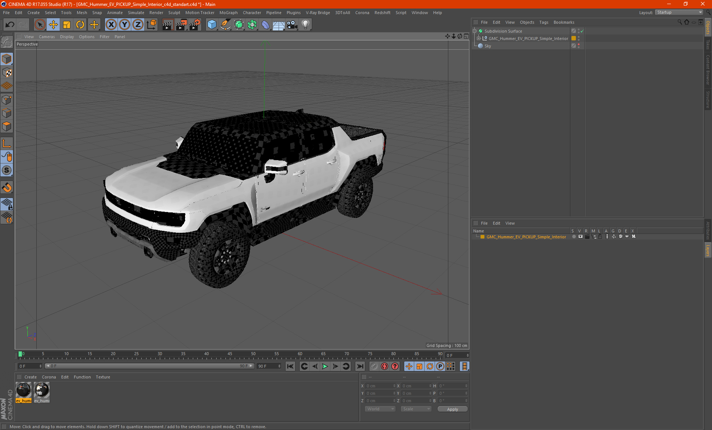This screenshot has width=712, height=430.
Task: Click the coordinate system icon
Action: pyautogui.click(x=152, y=25)
